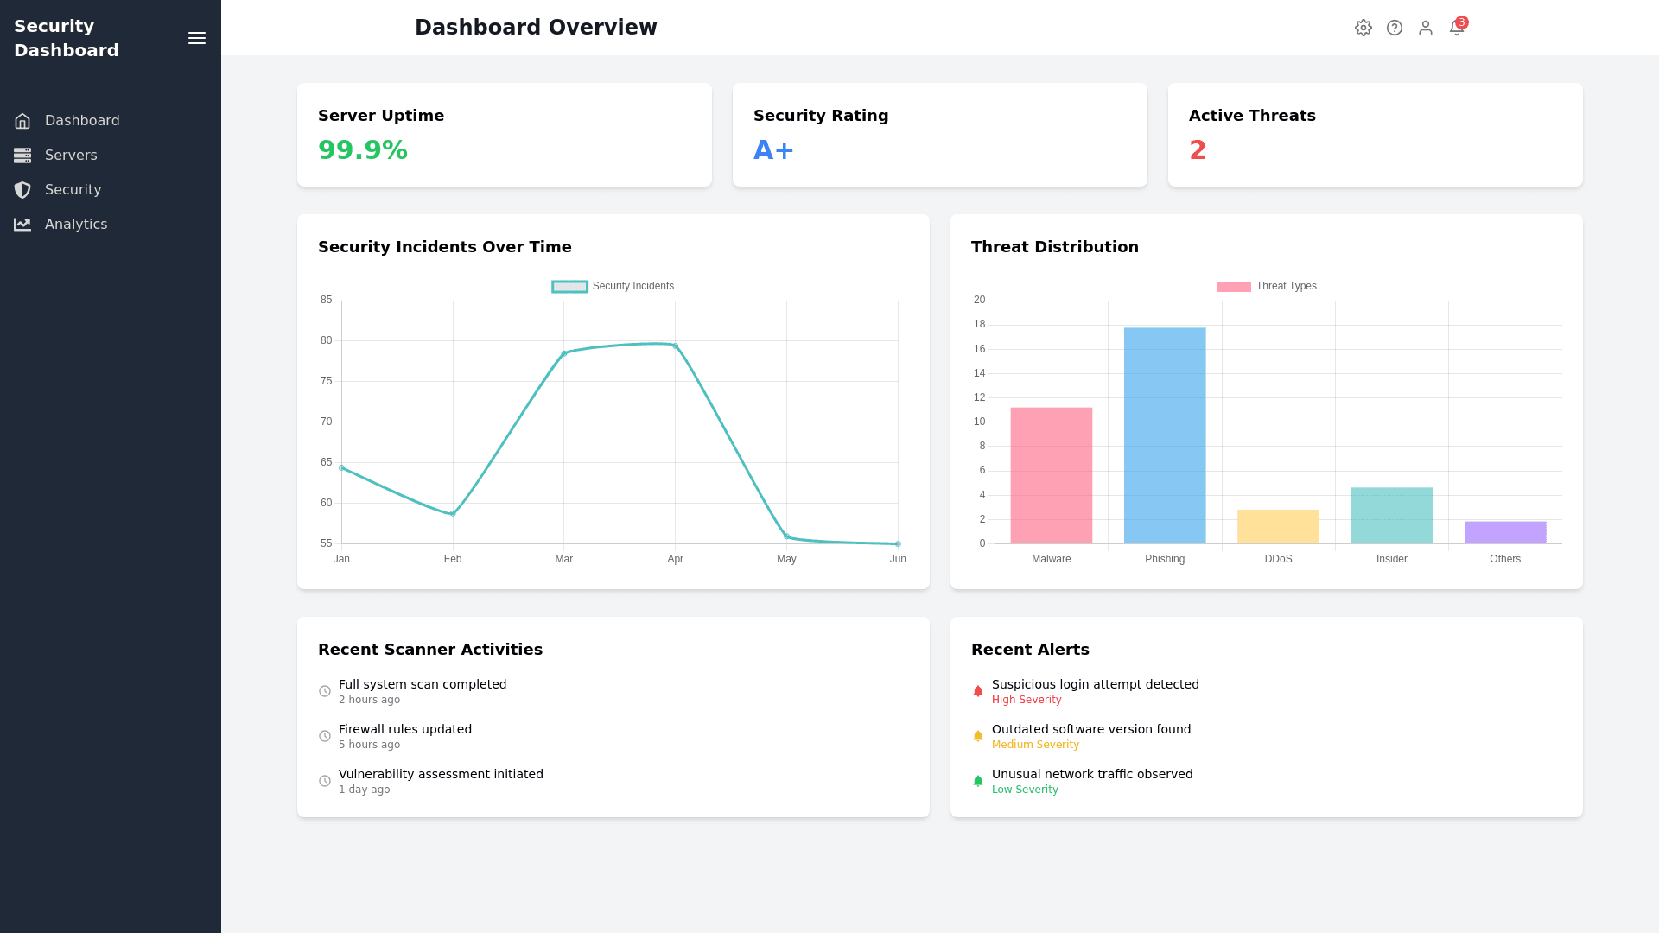Viewport: 1659px width, 933px height.
Task: Toggle the Security Incidents legend item
Action: (x=613, y=286)
